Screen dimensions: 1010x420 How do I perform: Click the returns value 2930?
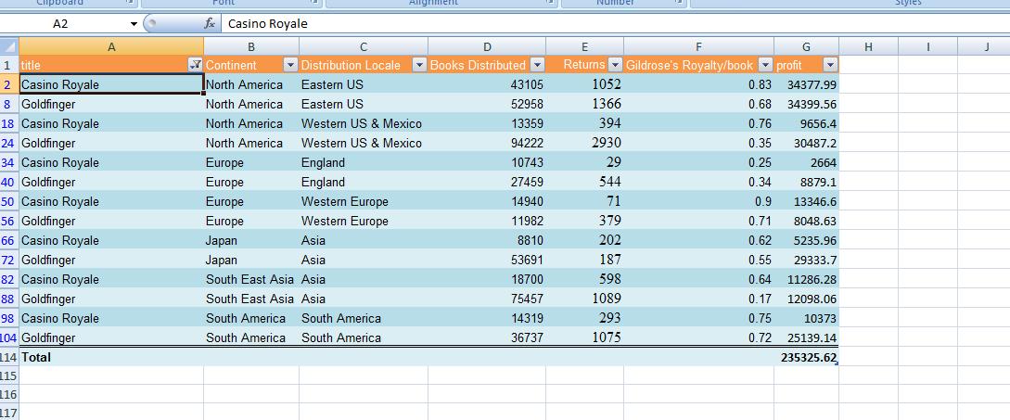click(584, 143)
